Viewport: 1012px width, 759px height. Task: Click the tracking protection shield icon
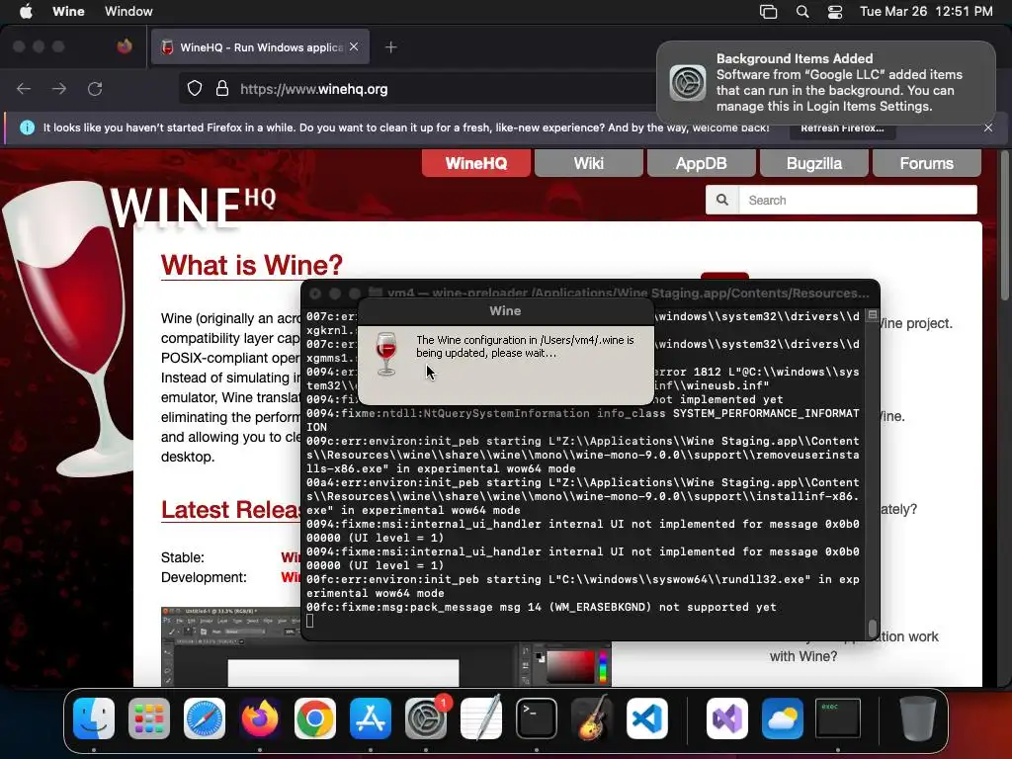pos(195,89)
